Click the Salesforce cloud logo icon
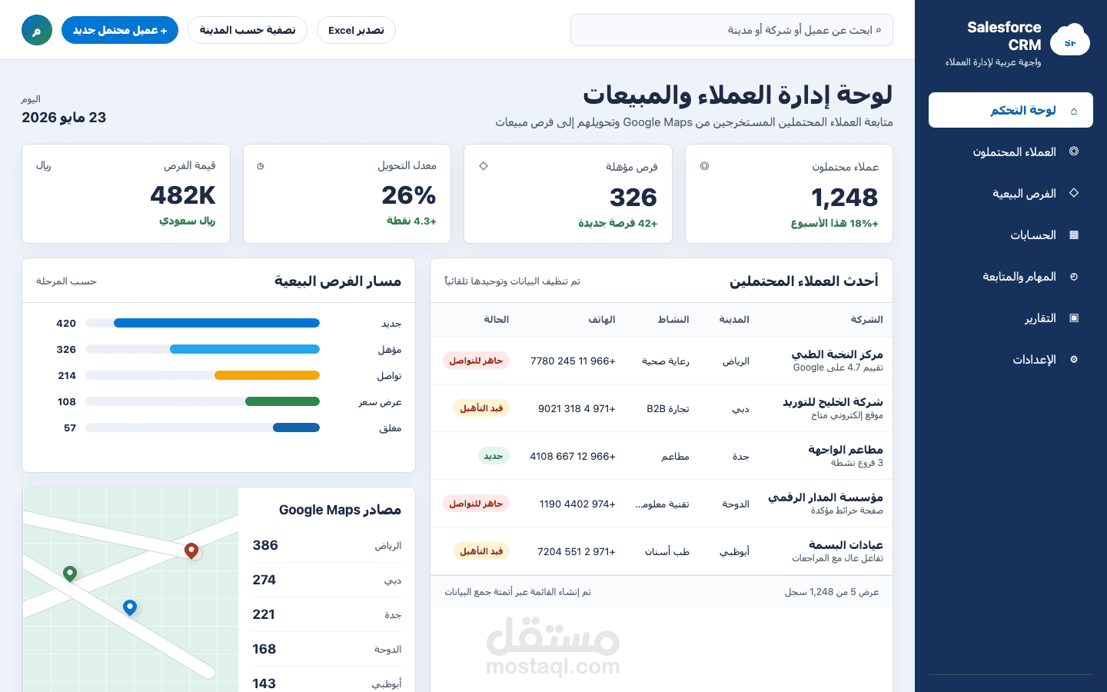The height and width of the screenshot is (692, 1107). [1070, 40]
